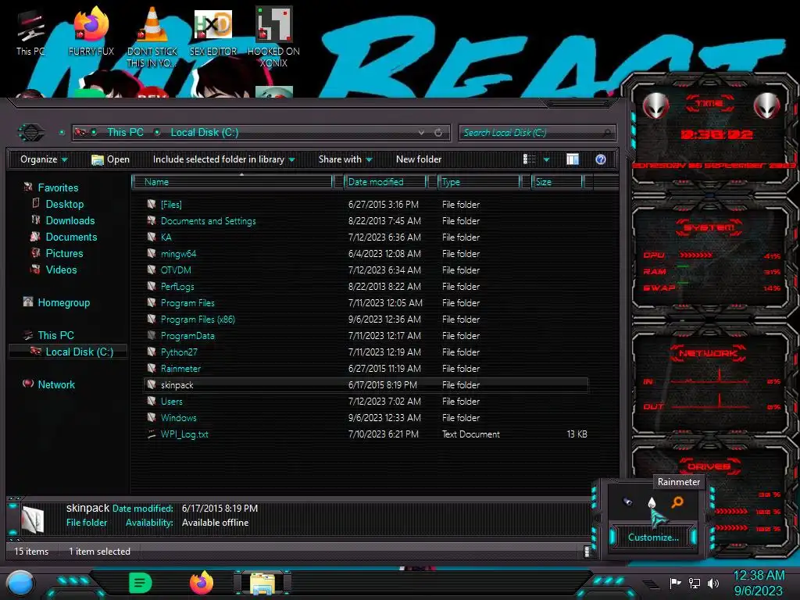The width and height of the screenshot is (800, 600).
Task: Click the search magnifier icon in Explorer
Action: (606, 133)
